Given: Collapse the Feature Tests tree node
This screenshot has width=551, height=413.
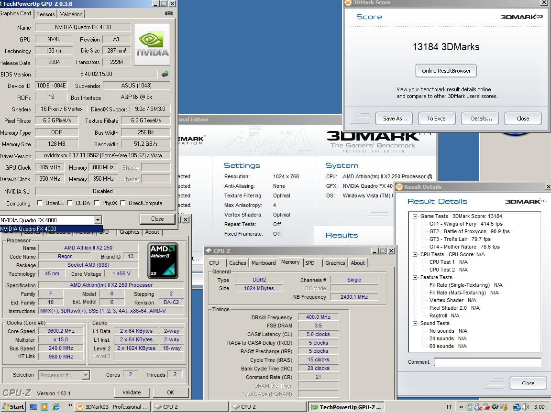Looking at the screenshot, I should point(415,277).
